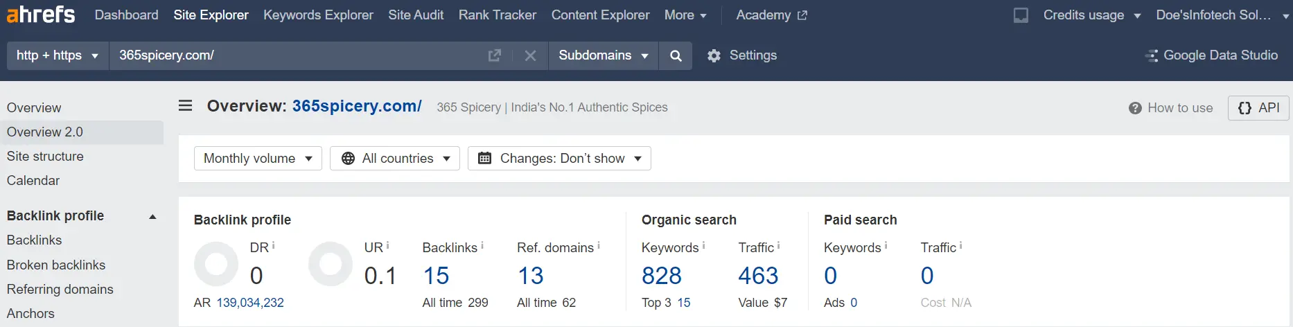Open the Credits usage dropdown

point(1091,15)
